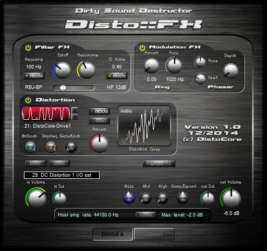The height and width of the screenshot is (251, 267).
Task: Click the filter slider between RBJ-BP and HP 12dB
Action: pos(74,88)
